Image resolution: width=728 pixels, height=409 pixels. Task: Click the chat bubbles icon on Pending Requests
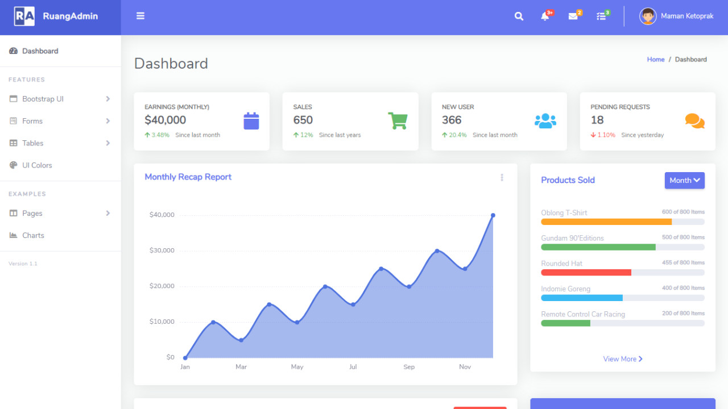coord(694,121)
